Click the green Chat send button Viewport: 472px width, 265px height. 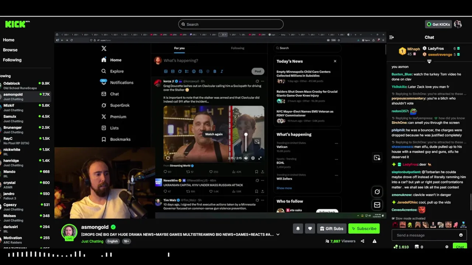pyautogui.click(x=459, y=247)
